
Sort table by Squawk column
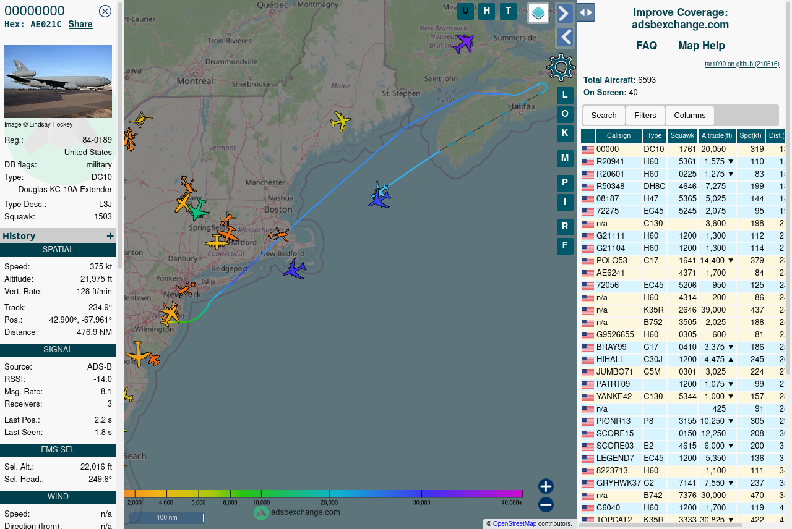[x=682, y=136]
